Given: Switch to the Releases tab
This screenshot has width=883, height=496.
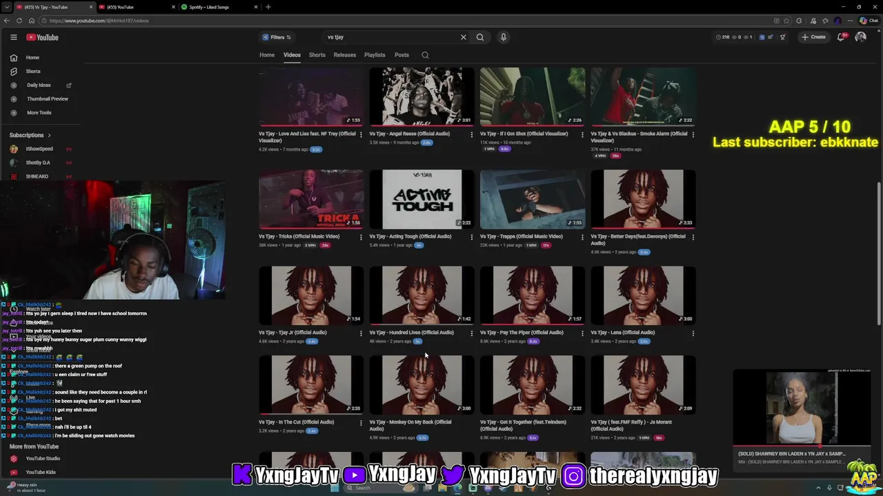Looking at the screenshot, I should [345, 55].
